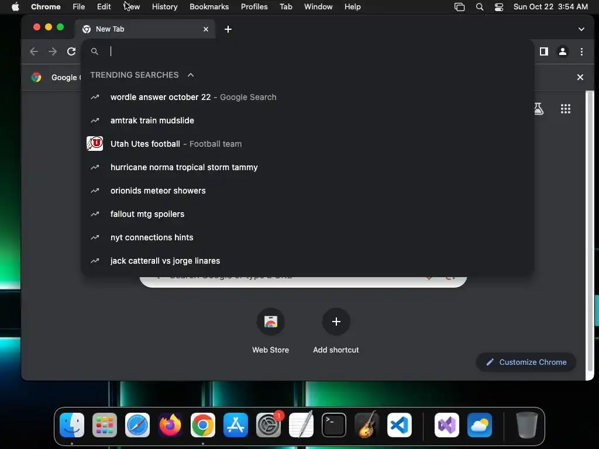Click Chrome icon in the dock
This screenshot has width=599, height=449.
coord(203,425)
